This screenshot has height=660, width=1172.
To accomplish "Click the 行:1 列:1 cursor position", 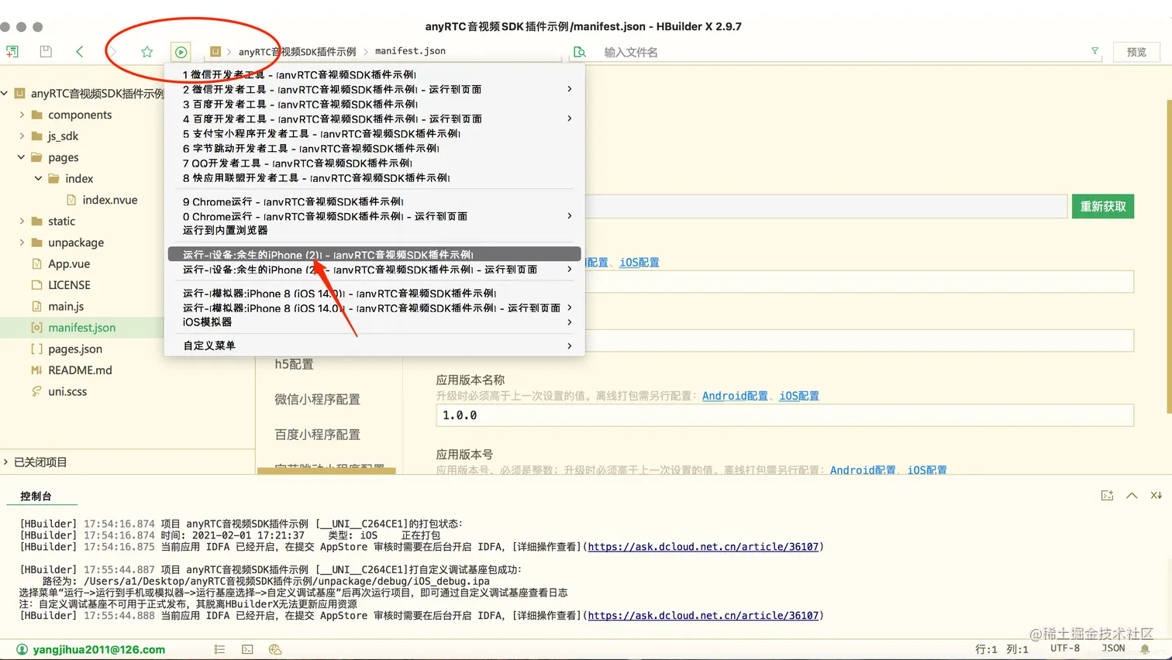I will click(1001, 649).
